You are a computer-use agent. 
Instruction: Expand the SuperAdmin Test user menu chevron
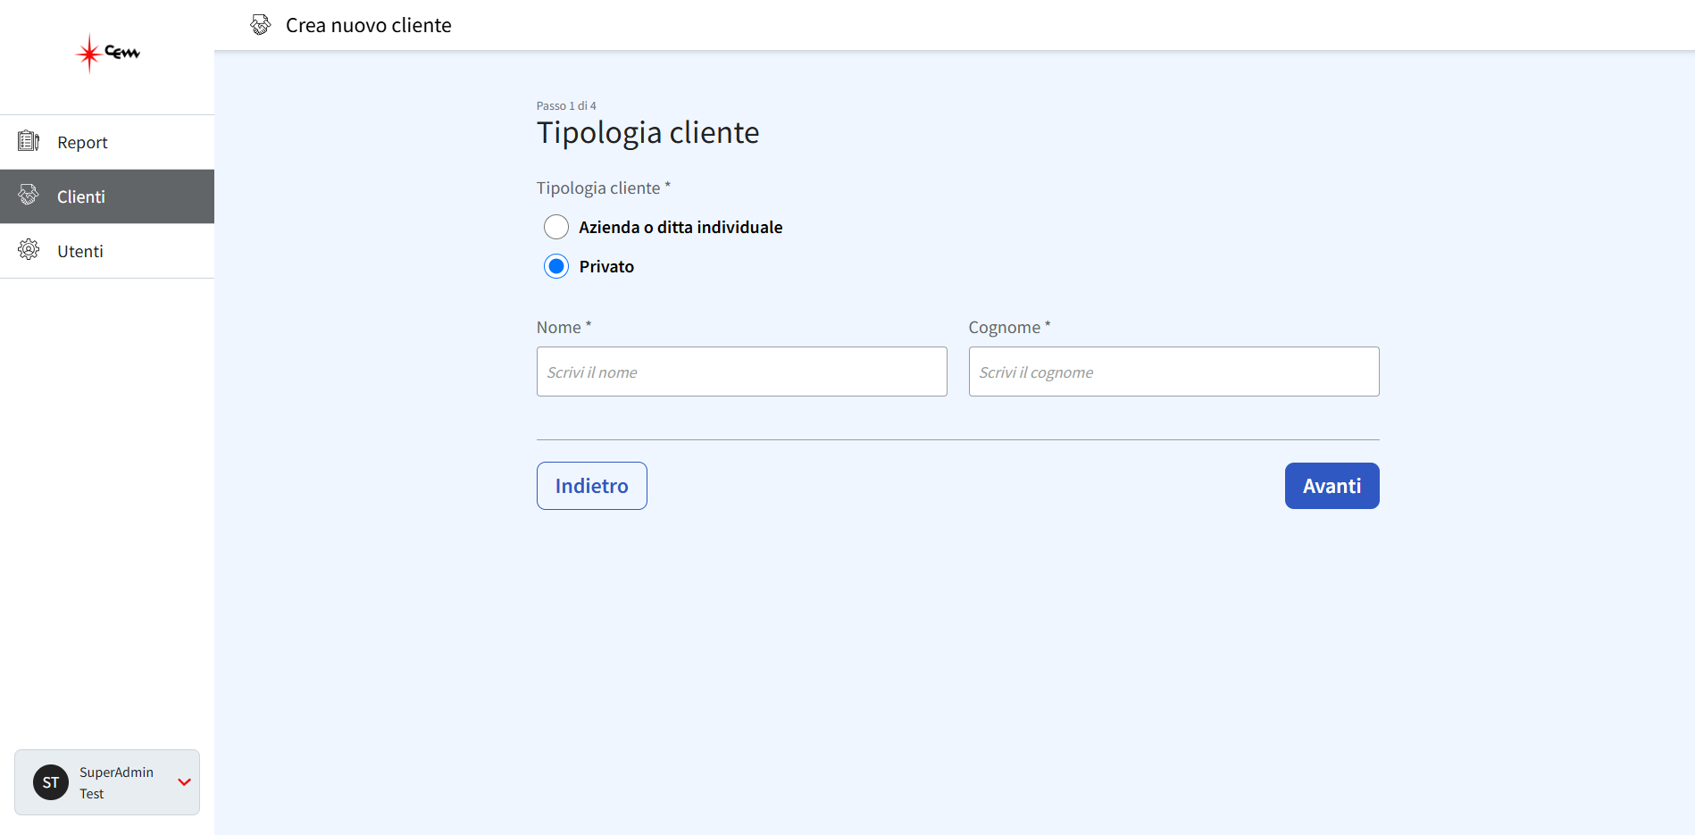(x=185, y=782)
